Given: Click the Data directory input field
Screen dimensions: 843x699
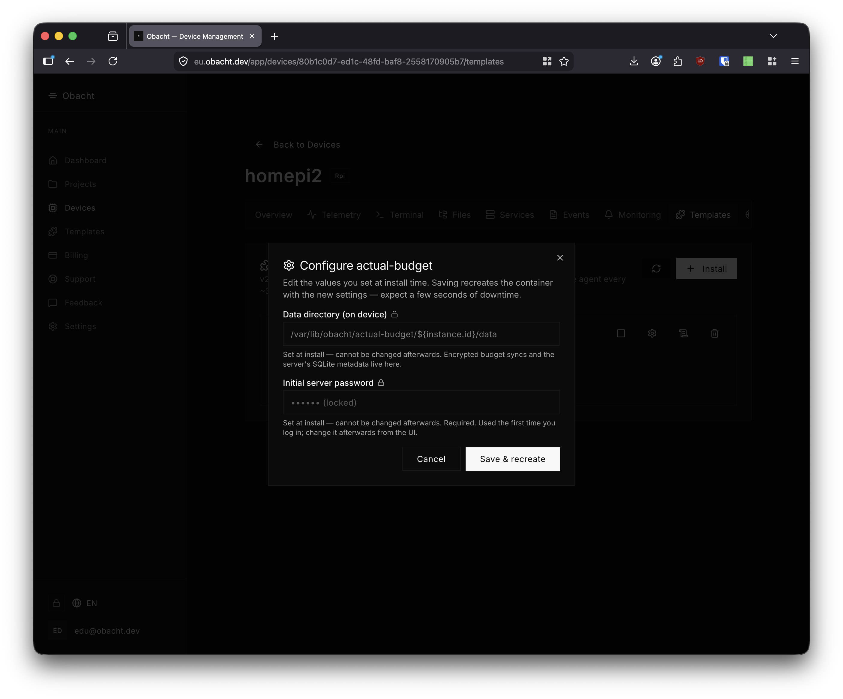Looking at the screenshot, I should click(421, 334).
